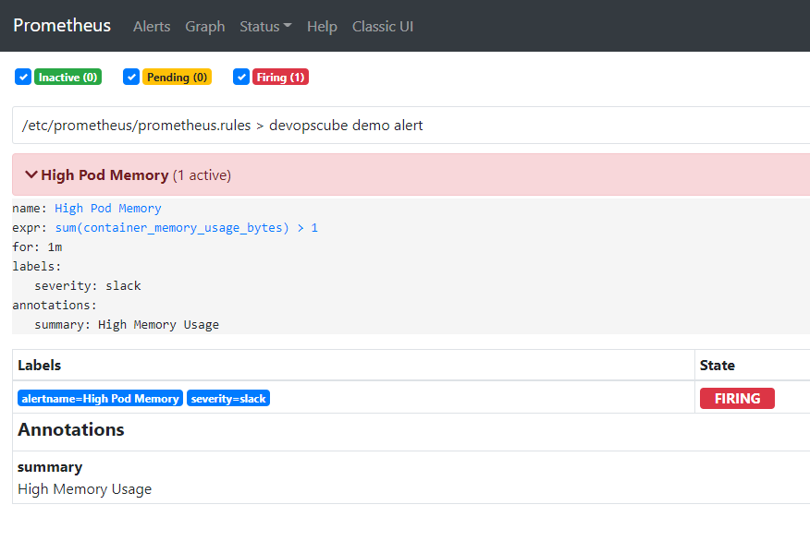The image size is (810, 541).
Task: Go to the Alerts nav item
Action: [x=152, y=26]
